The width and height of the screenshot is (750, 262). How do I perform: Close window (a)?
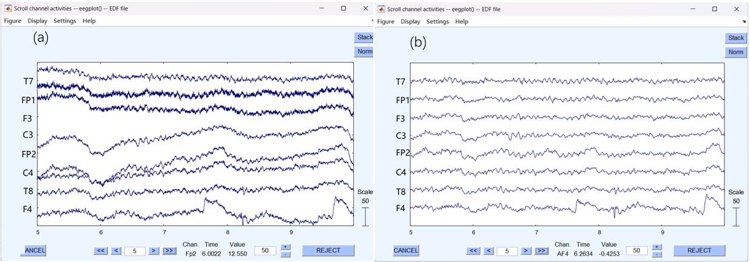coord(365,8)
